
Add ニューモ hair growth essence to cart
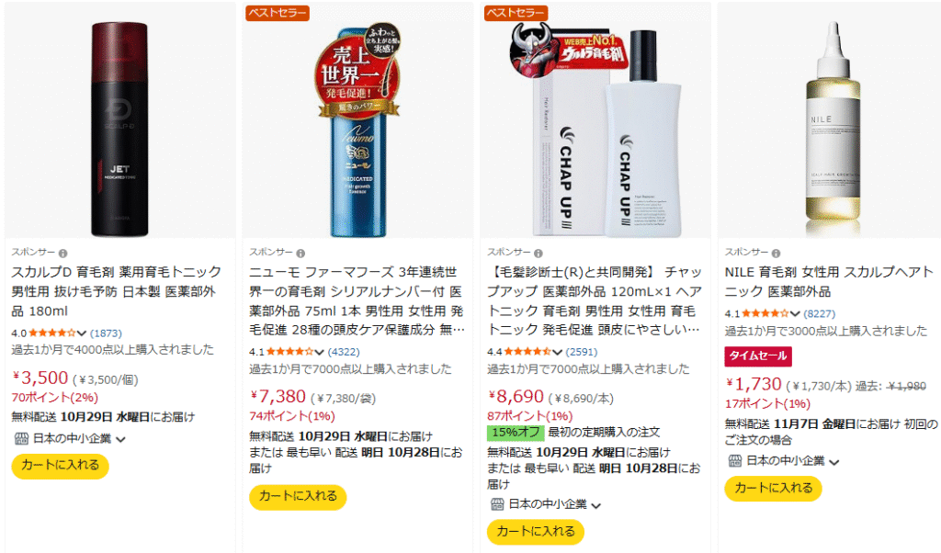tap(298, 497)
